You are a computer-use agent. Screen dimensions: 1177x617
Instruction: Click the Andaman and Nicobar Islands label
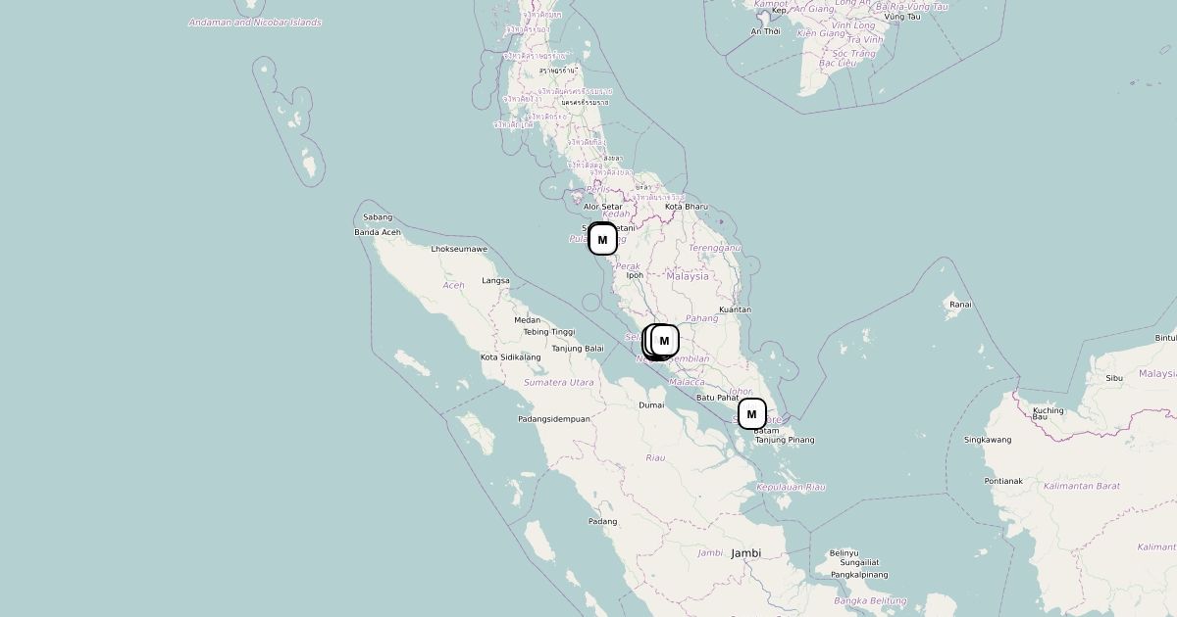coord(255,22)
